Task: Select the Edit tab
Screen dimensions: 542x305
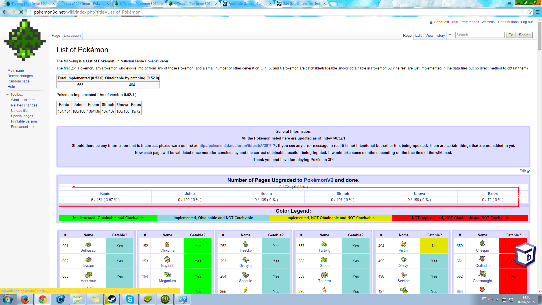Action: point(418,36)
